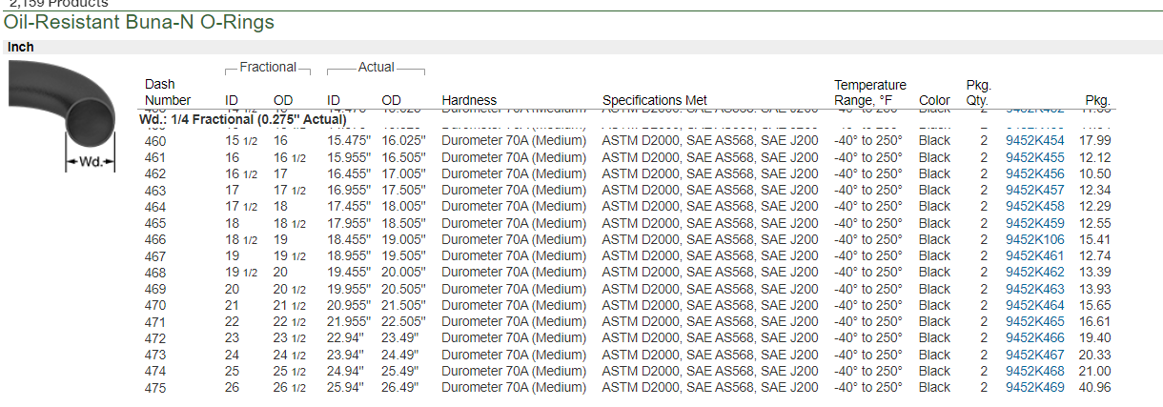
Task: Click the 40.96 package price
Action: tap(1094, 387)
